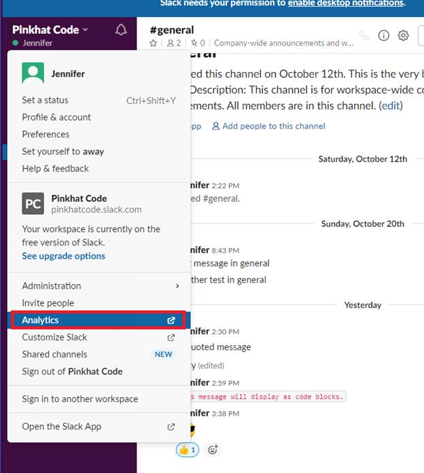Select Set a status
The width and height of the screenshot is (424, 473).
(99, 100)
